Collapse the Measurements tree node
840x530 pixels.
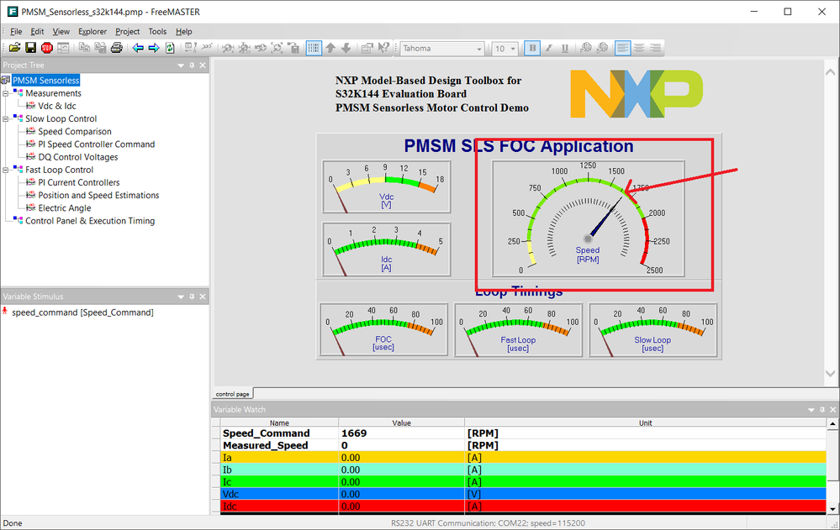point(6,93)
